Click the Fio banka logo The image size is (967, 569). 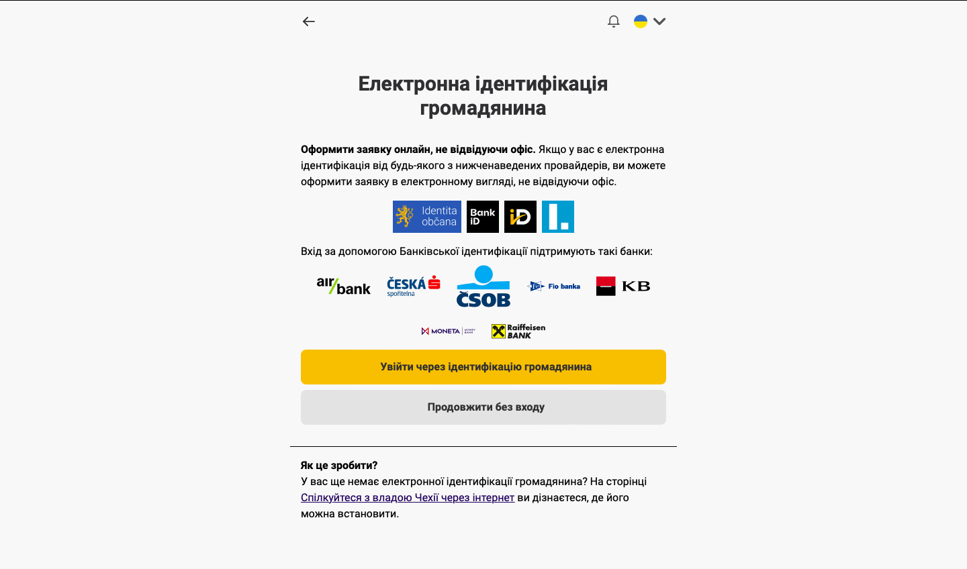(553, 287)
